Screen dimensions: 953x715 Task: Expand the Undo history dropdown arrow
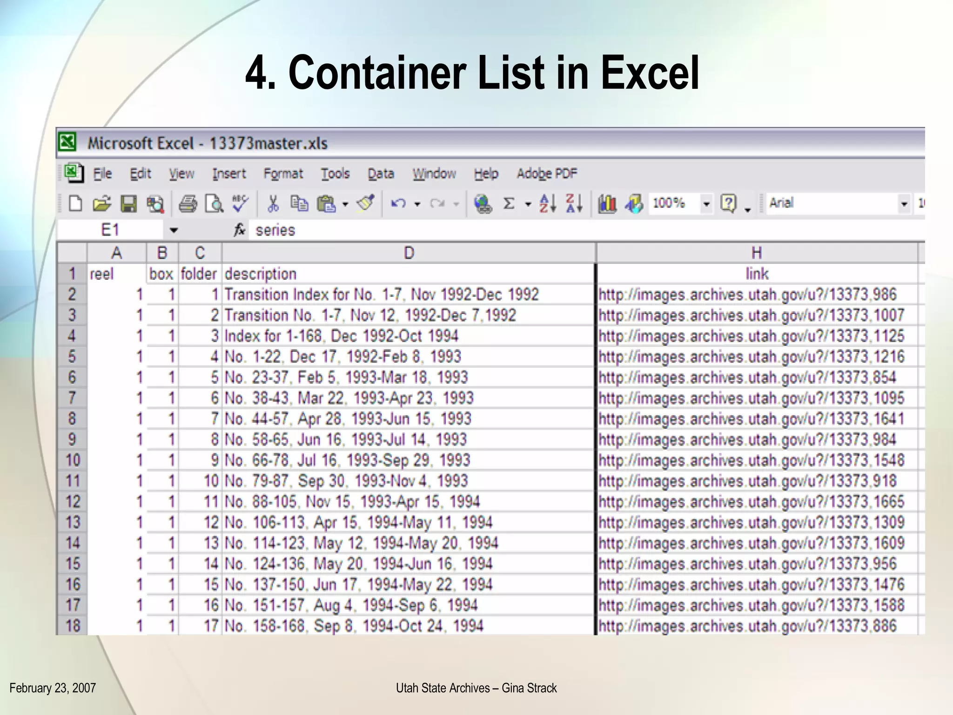417,204
